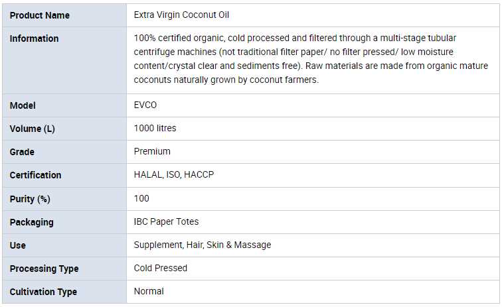The height and width of the screenshot is (307, 502).
Task: Select the "Cold Pressed" value
Action: [x=160, y=268]
